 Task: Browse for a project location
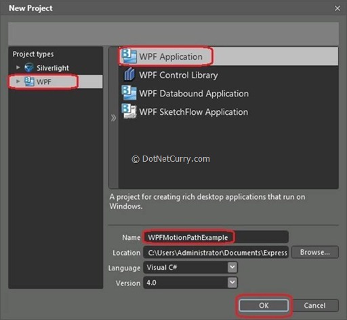pyautogui.click(x=315, y=252)
